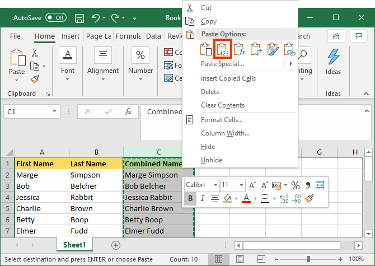Click the Format Painter in mini toolbar
Viewport: 375px width, 266px height.
coord(308,198)
